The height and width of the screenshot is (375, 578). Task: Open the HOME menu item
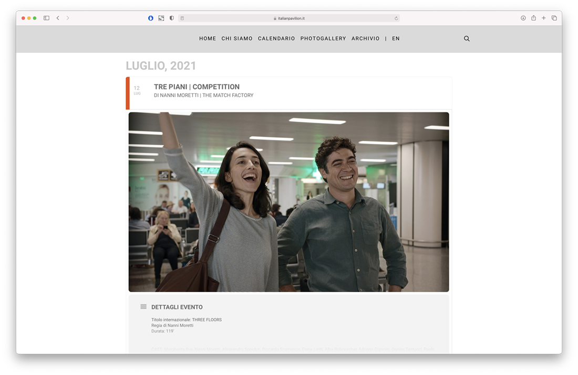pyautogui.click(x=208, y=39)
